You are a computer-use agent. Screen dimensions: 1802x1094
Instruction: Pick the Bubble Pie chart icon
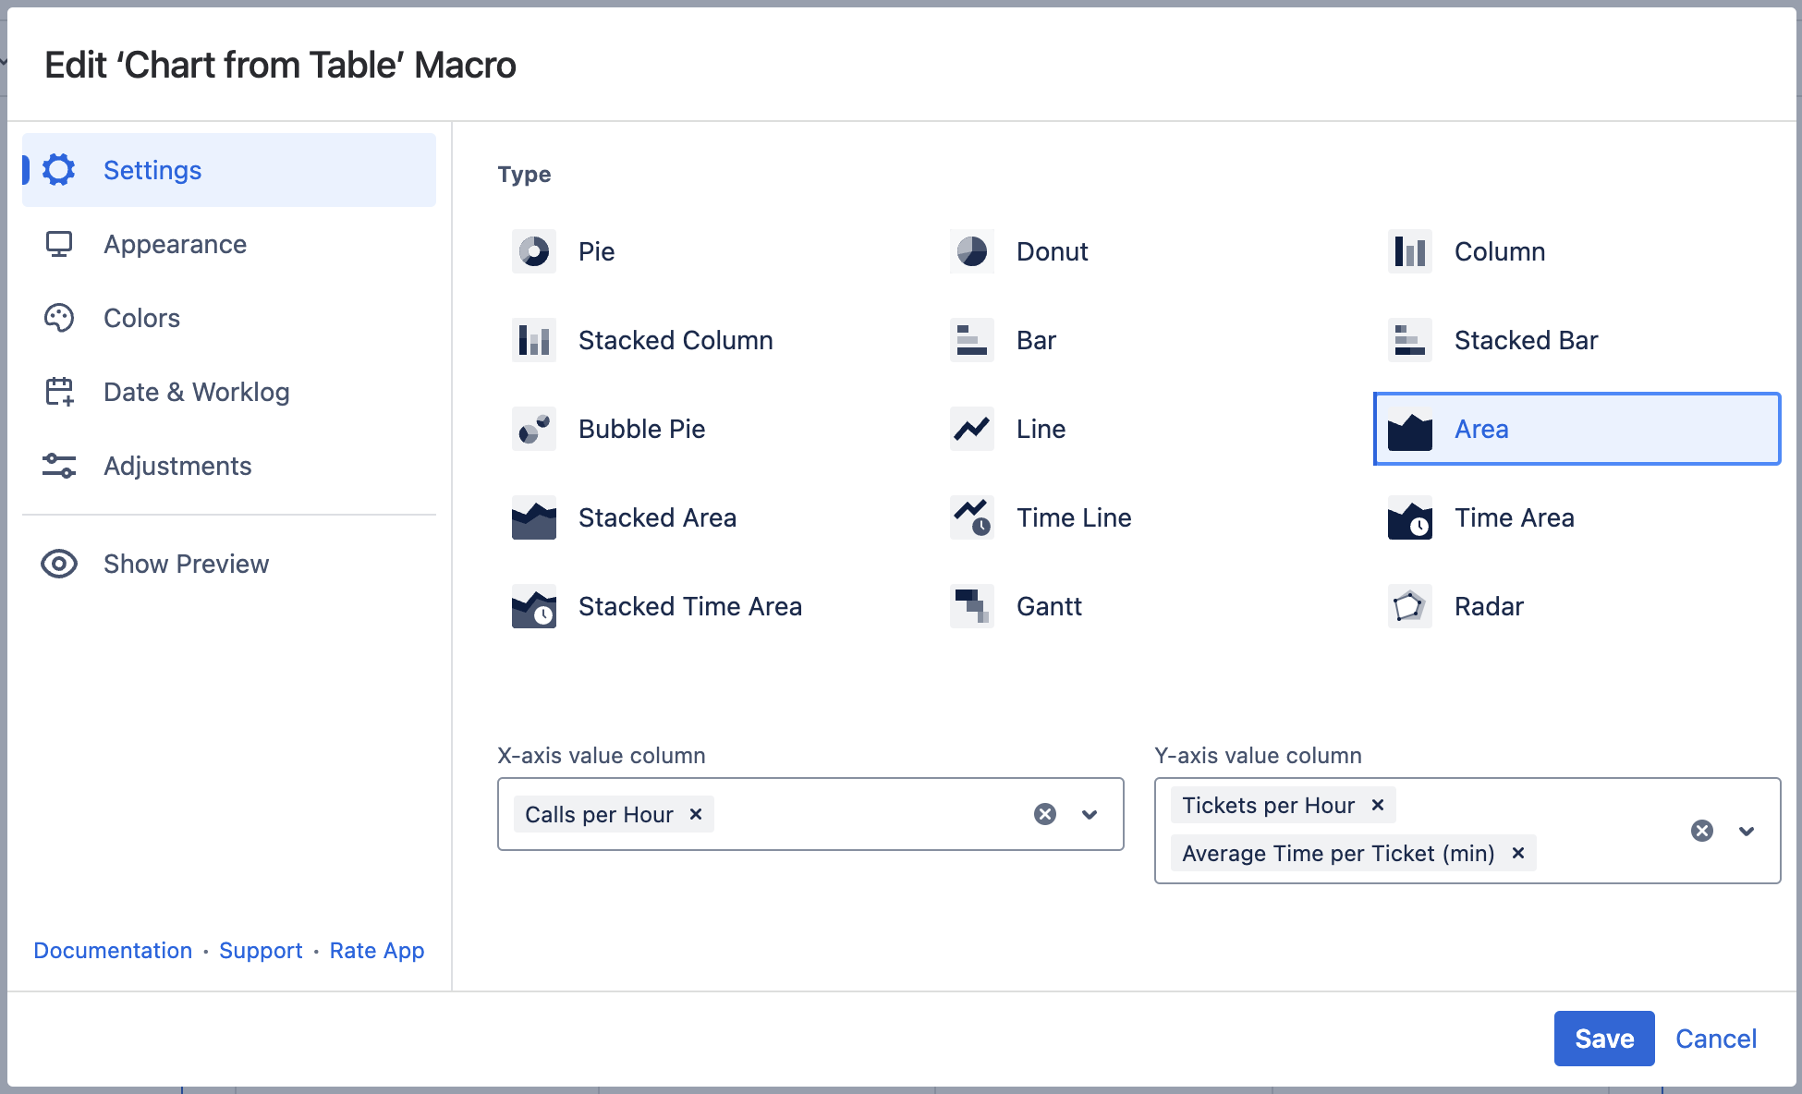tap(534, 429)
